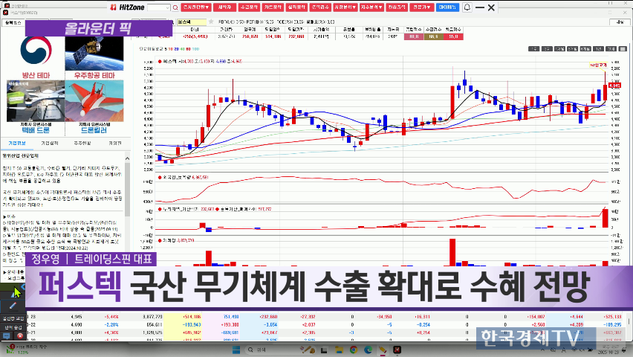Open the first red dropdown menu in top toolbar

pos(195,7)
